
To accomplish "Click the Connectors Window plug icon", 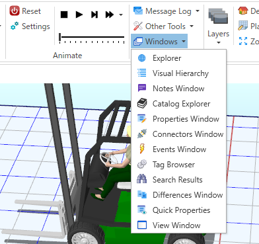I will [142, 134].
